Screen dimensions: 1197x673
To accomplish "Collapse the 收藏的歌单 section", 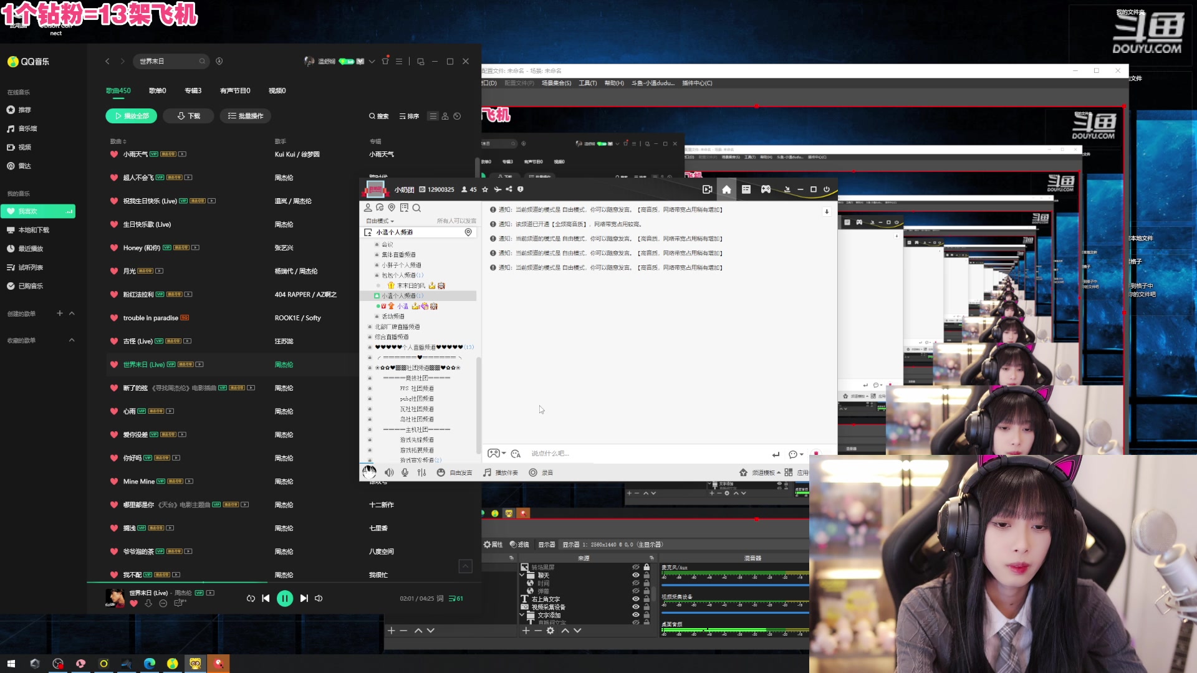I will (72, 340).
